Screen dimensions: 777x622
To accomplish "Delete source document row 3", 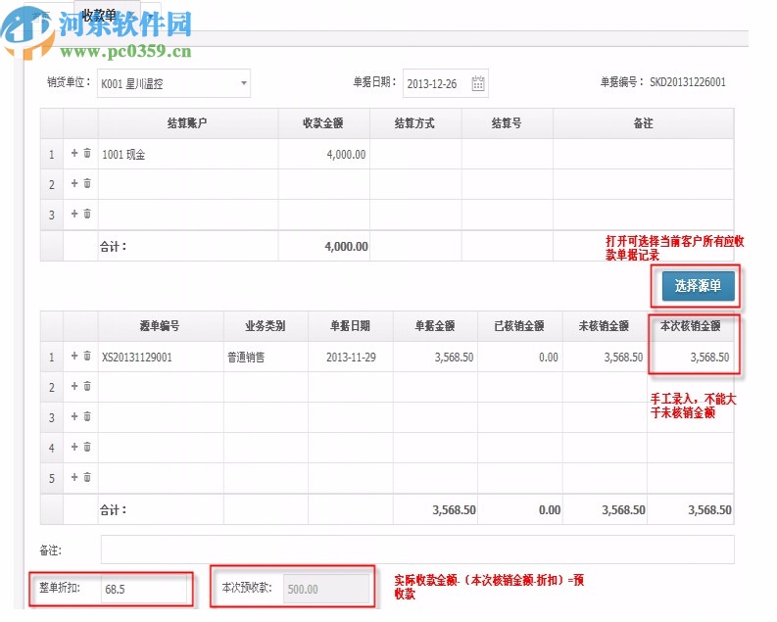I will 87,416.
